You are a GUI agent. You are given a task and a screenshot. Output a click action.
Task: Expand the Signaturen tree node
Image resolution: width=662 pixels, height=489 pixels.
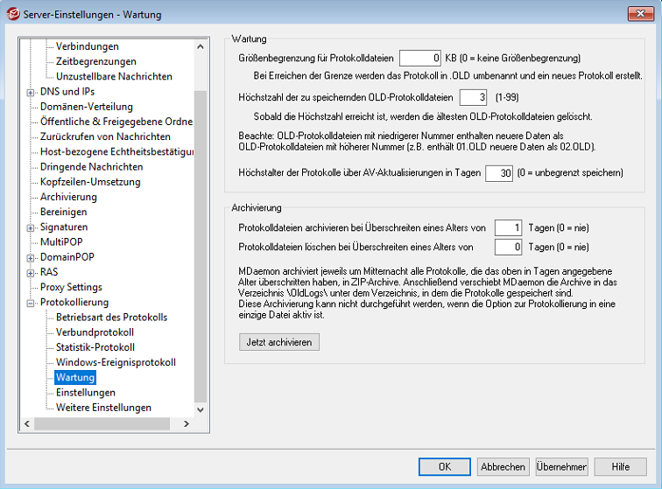tap(31, 227)
